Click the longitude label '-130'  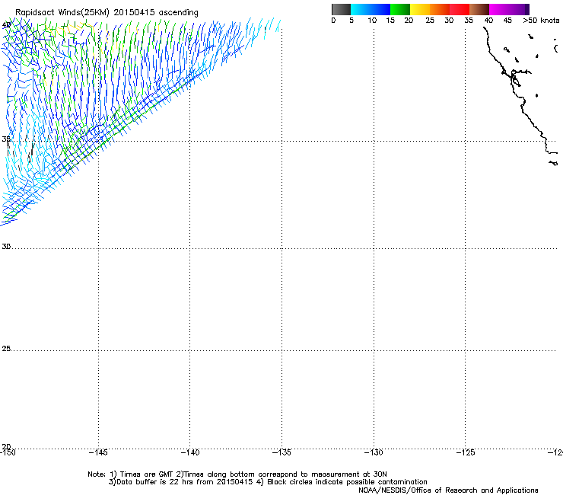[x=374, y=452]
